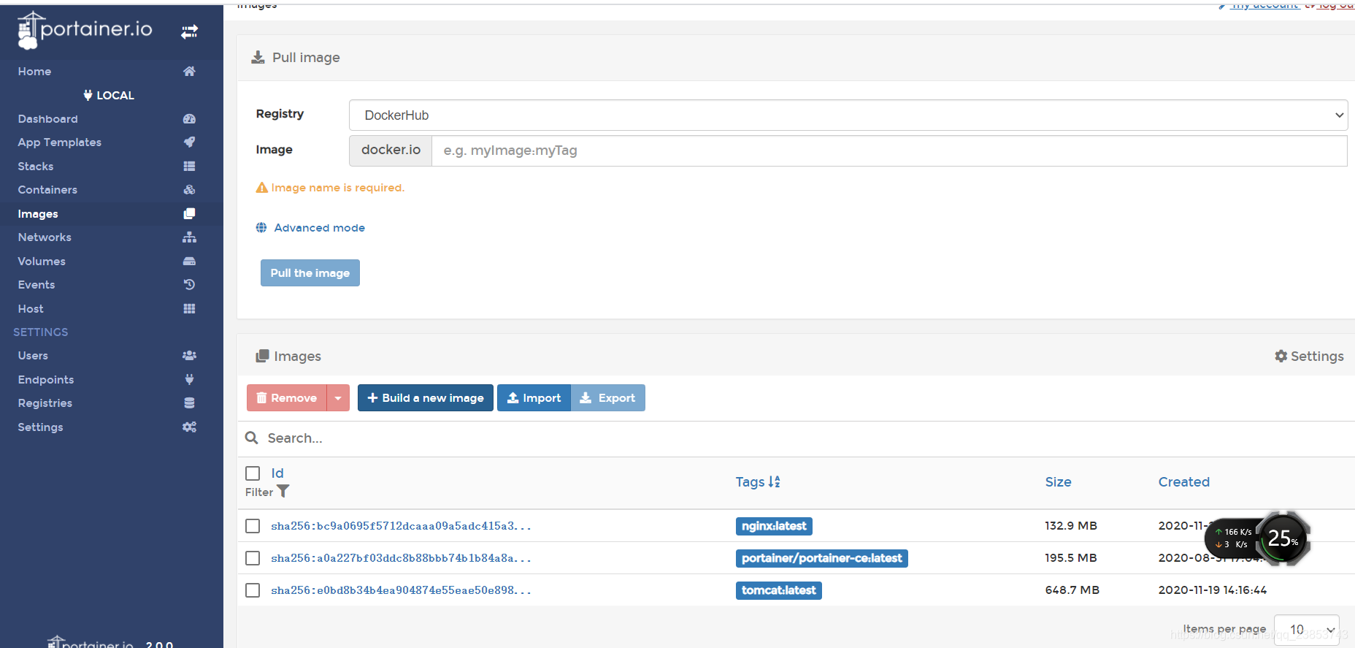
Task: Open the Networks section
Action: (x=45, y=237)
